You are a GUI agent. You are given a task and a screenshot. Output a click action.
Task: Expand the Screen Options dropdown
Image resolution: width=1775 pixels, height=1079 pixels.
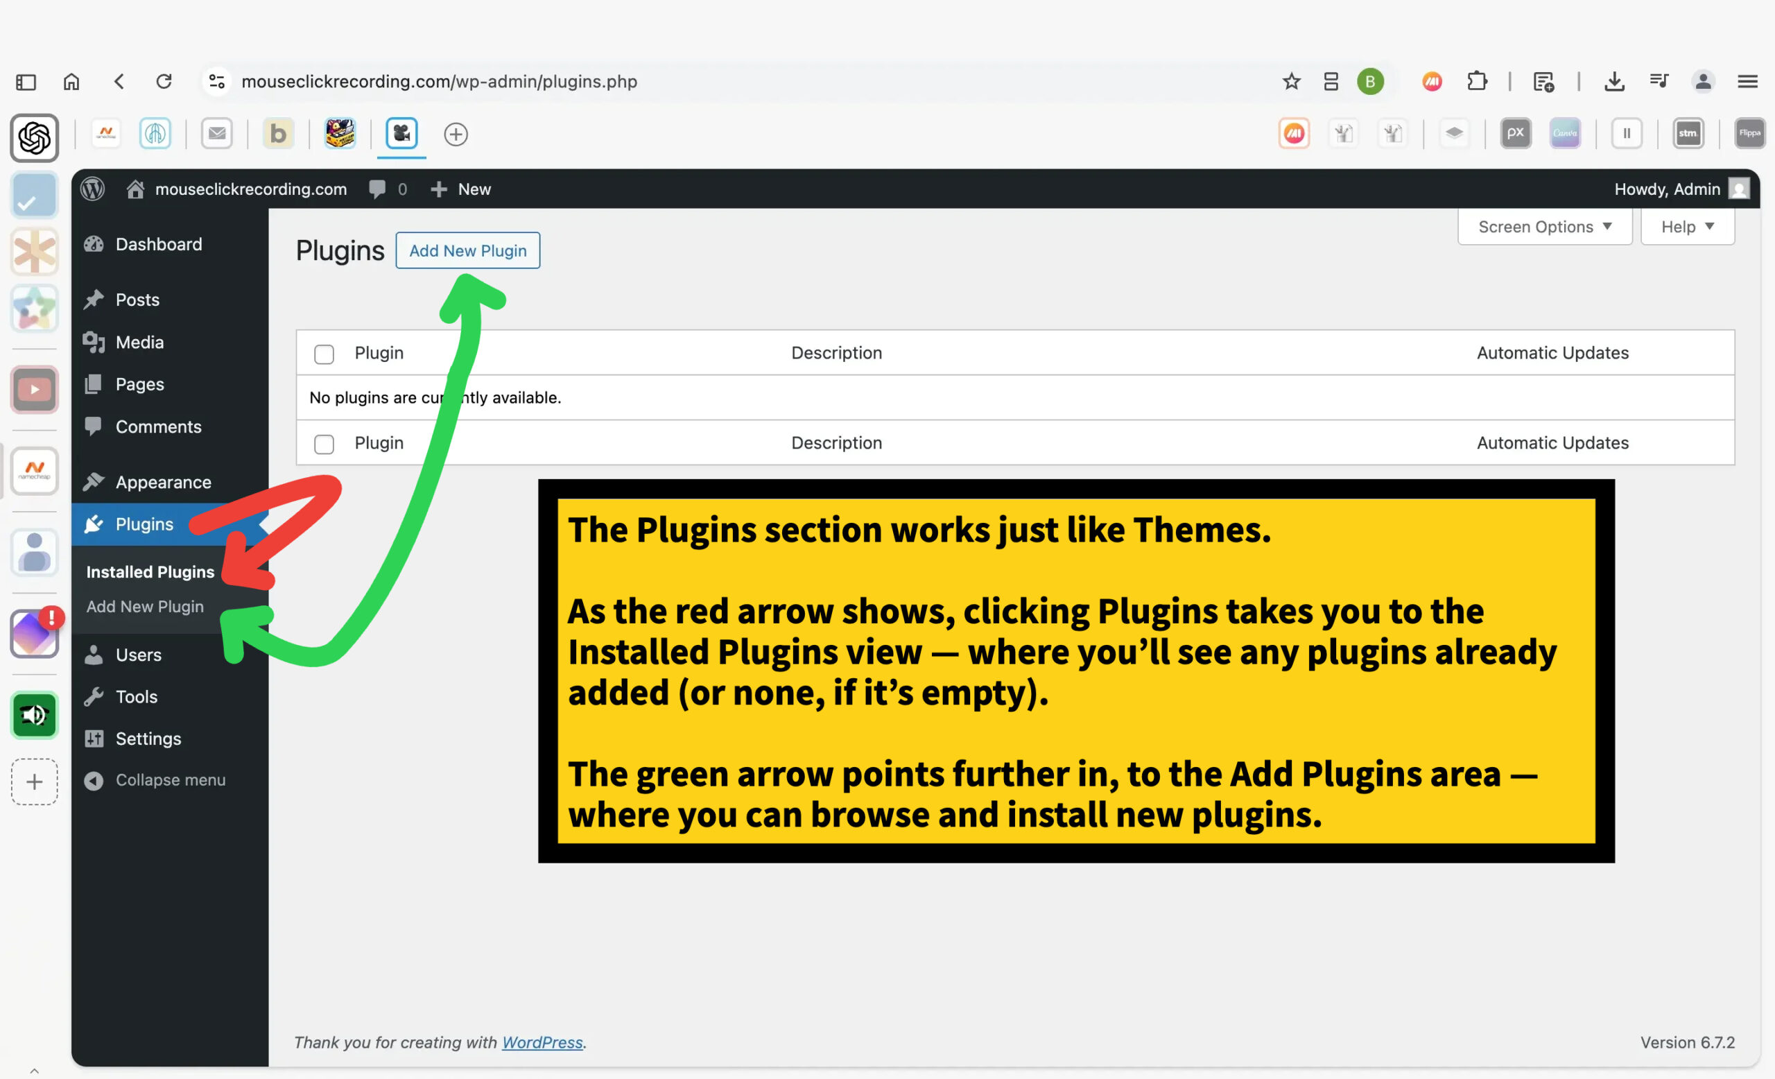[1545, 227]
